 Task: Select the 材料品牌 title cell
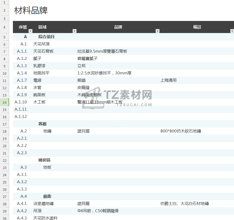(31, 10)
